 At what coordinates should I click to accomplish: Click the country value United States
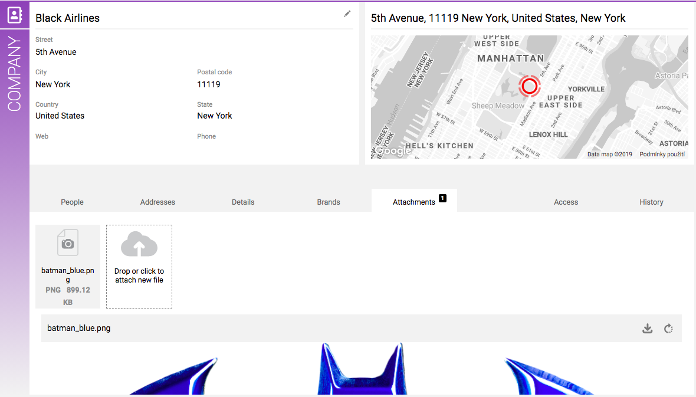[60, 116]
